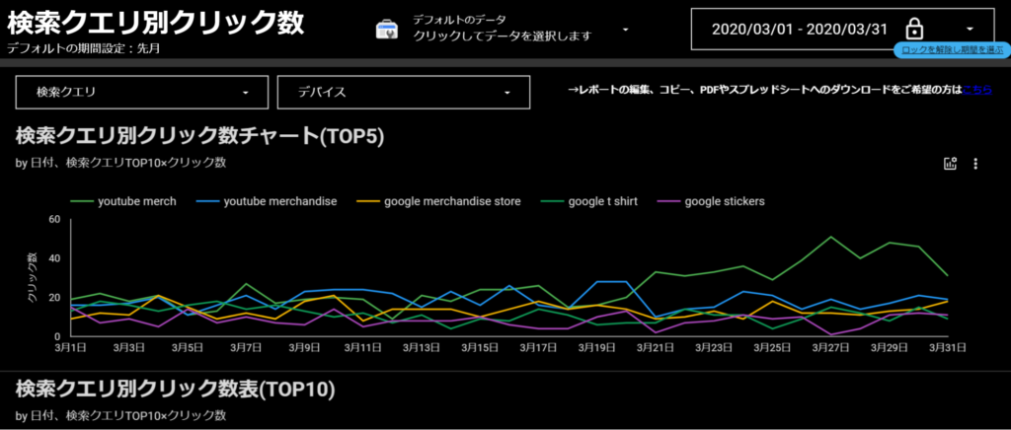Click the こちら link
The height and width of the screenshot is (430, 1011).
pyautogui.click(x=976, y=90)
